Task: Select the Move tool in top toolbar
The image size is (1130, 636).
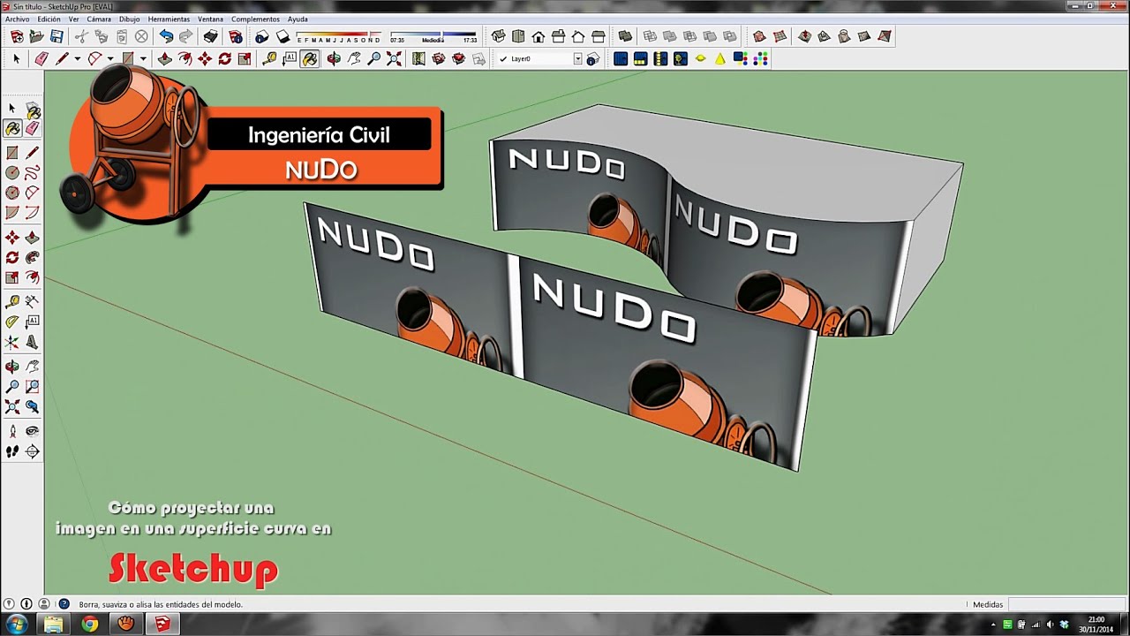Action: point(205,59)
